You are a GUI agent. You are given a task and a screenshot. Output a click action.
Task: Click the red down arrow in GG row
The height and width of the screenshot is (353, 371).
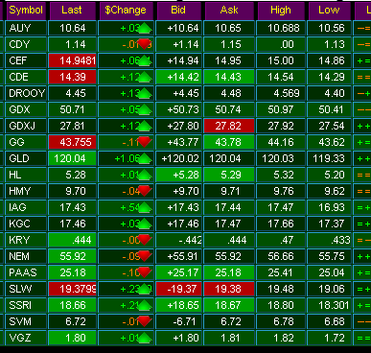[145, 142]
